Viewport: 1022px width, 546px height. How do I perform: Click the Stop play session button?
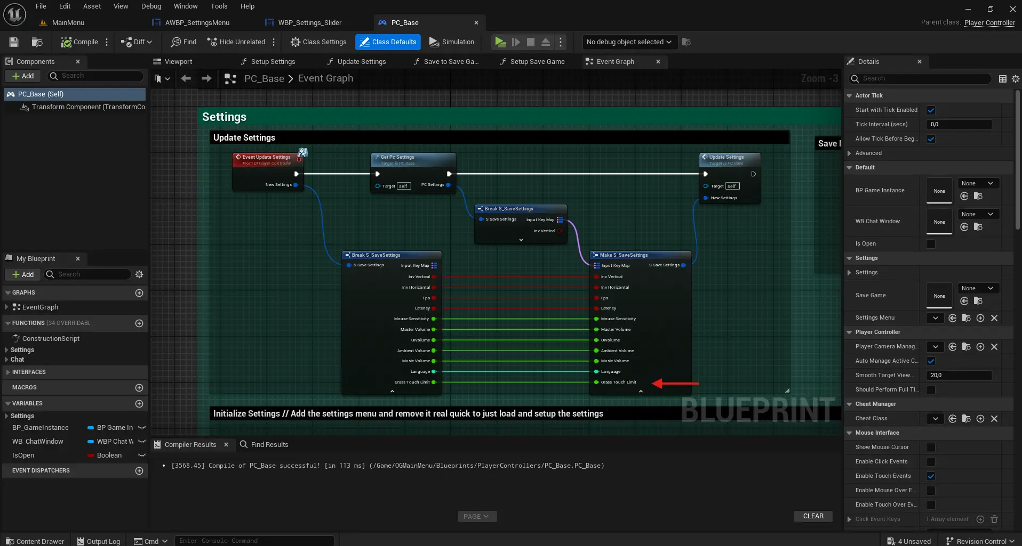[531, 42]
